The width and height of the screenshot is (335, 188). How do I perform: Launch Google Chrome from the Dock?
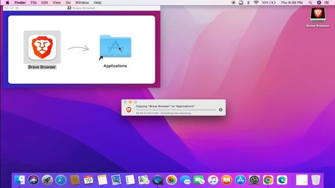(268, 180)
